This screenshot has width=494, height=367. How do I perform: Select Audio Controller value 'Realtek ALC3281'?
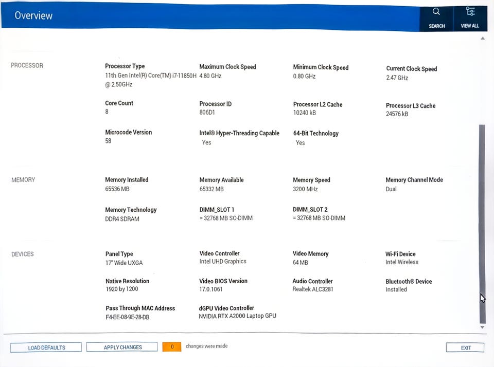[312, 289]
